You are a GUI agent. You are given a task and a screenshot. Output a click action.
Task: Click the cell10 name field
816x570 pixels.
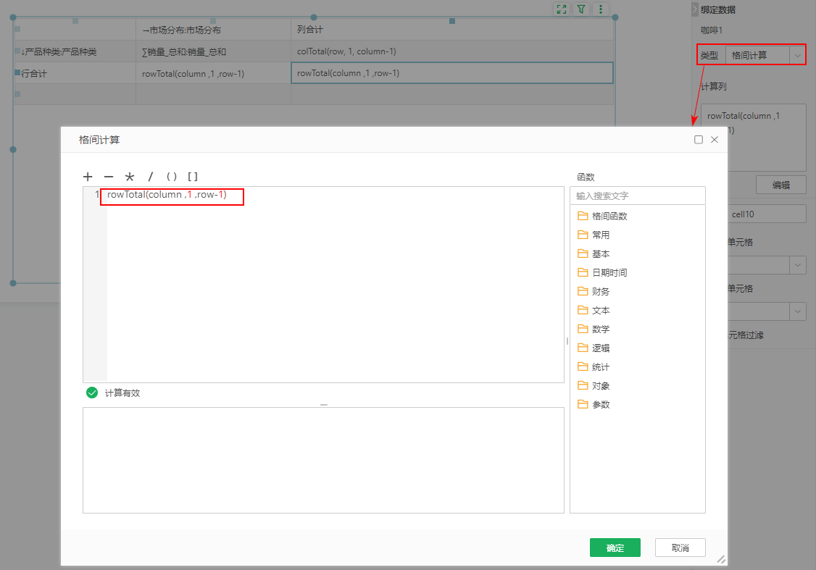pyautogui.click(x=767, y=214)
